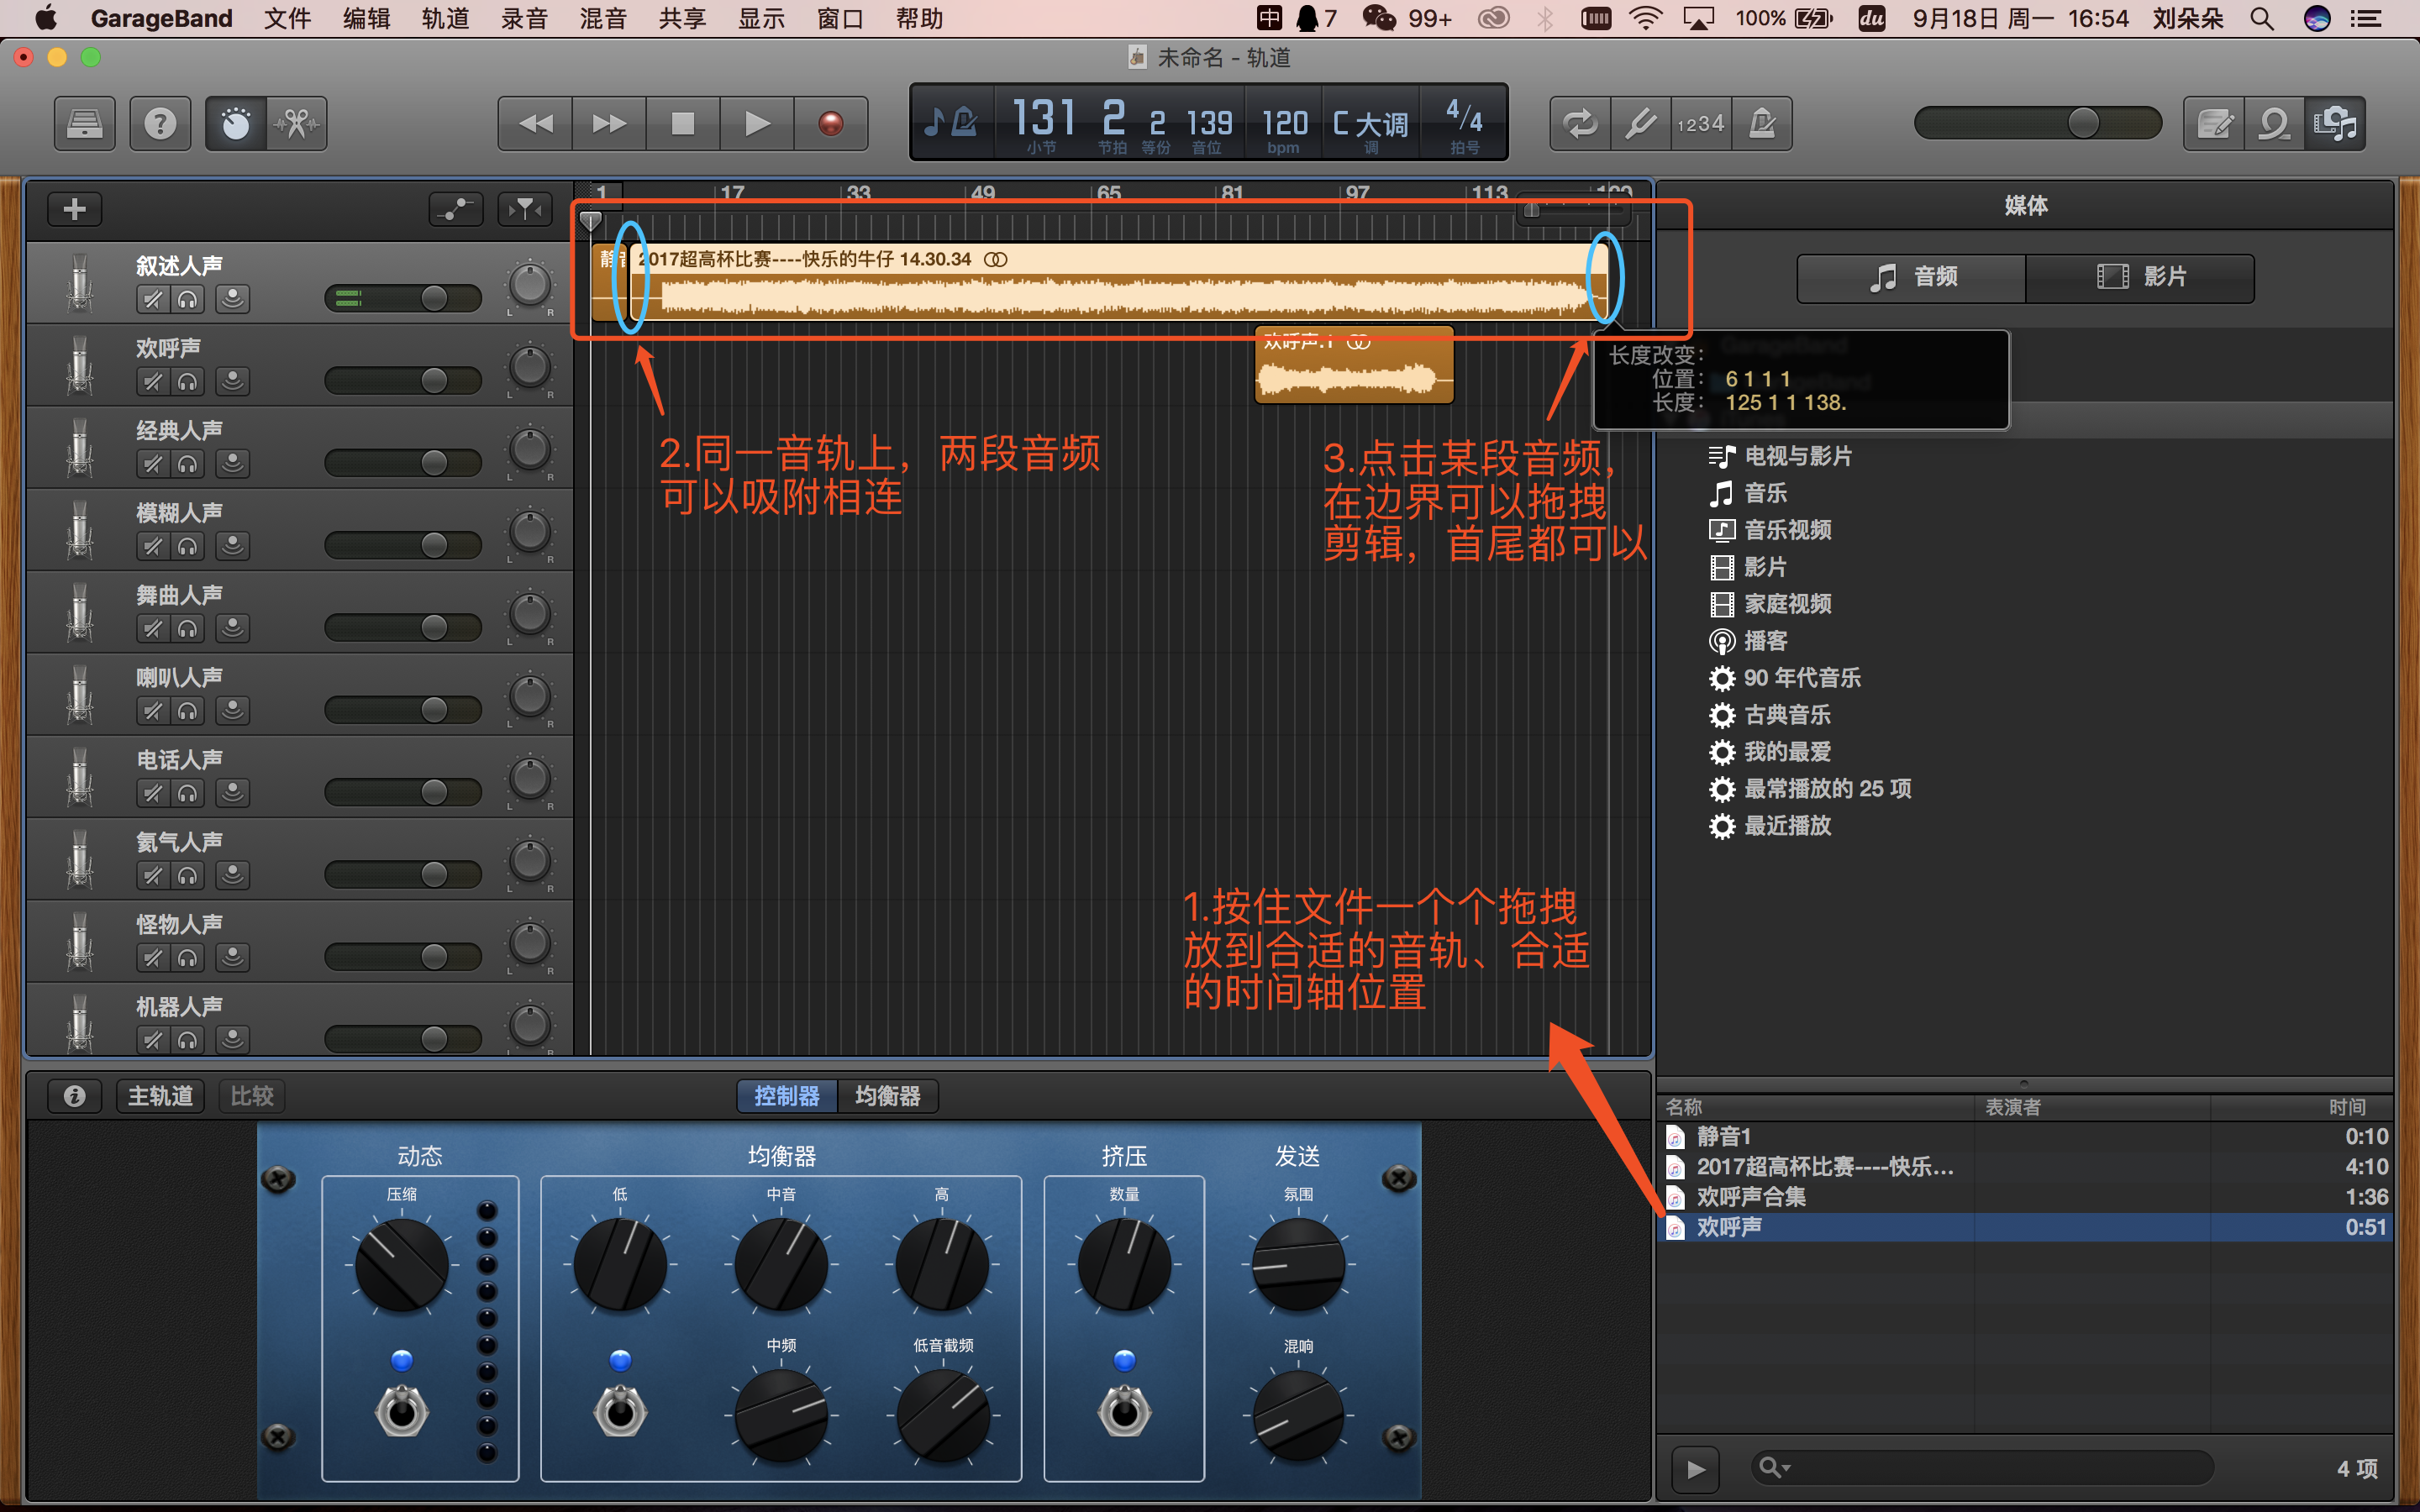Screen dimensions: 2420x1512
Task: Open the 混音 menu
Action: pos(604,18)
